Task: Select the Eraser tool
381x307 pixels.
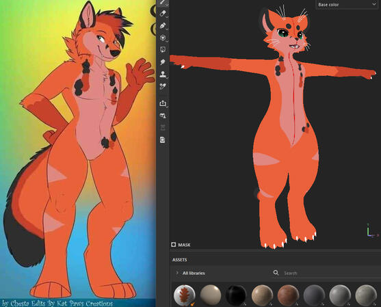Action: click(163, 13)
